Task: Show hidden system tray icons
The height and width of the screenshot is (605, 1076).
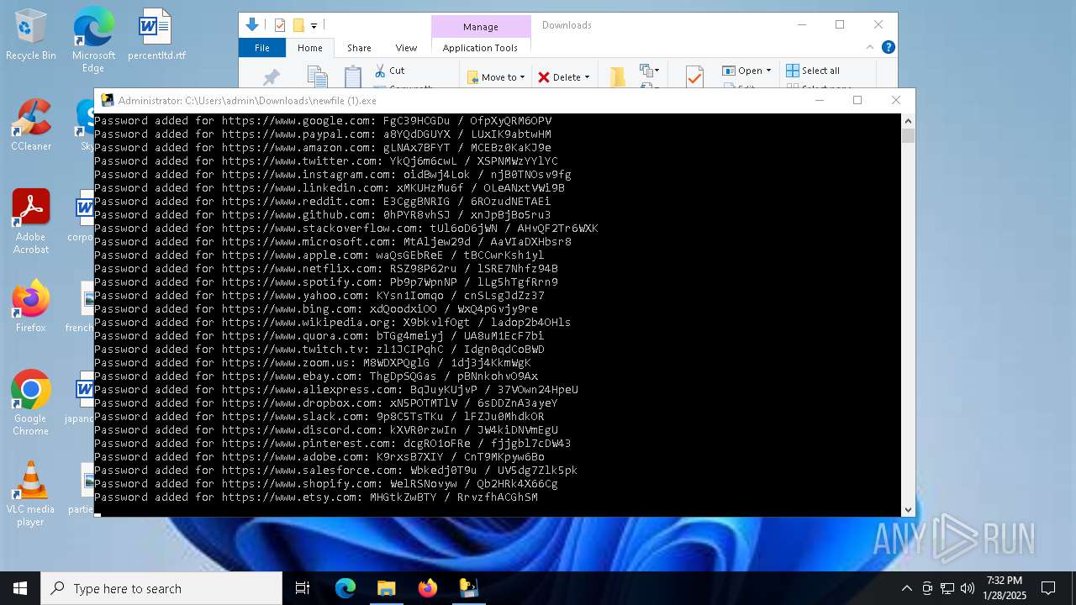Action: [x=906, y=588]
